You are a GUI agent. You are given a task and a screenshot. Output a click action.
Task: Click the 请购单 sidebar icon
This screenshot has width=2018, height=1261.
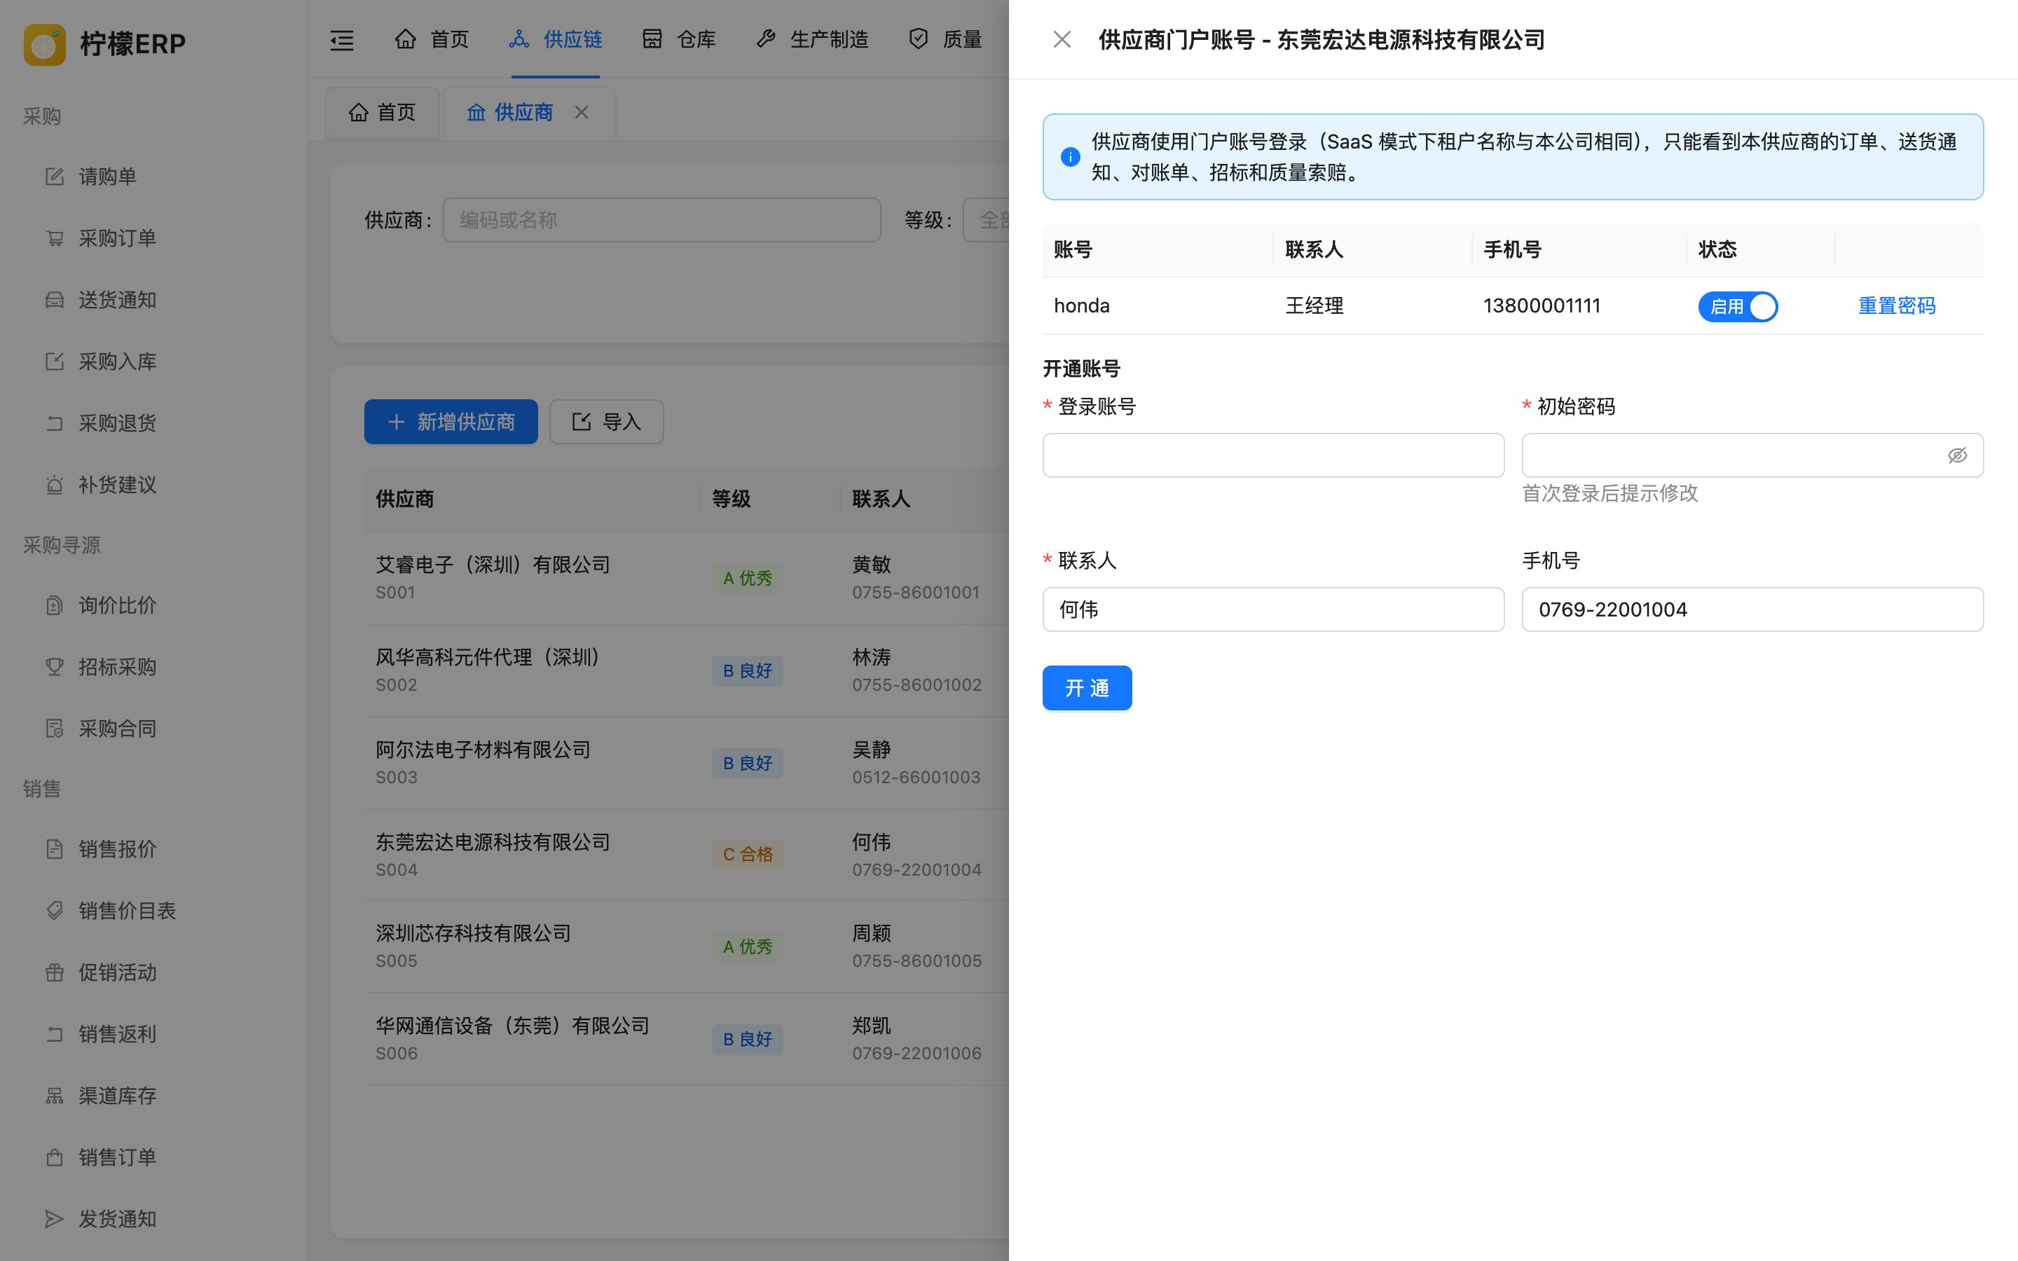tap(54, 177)
